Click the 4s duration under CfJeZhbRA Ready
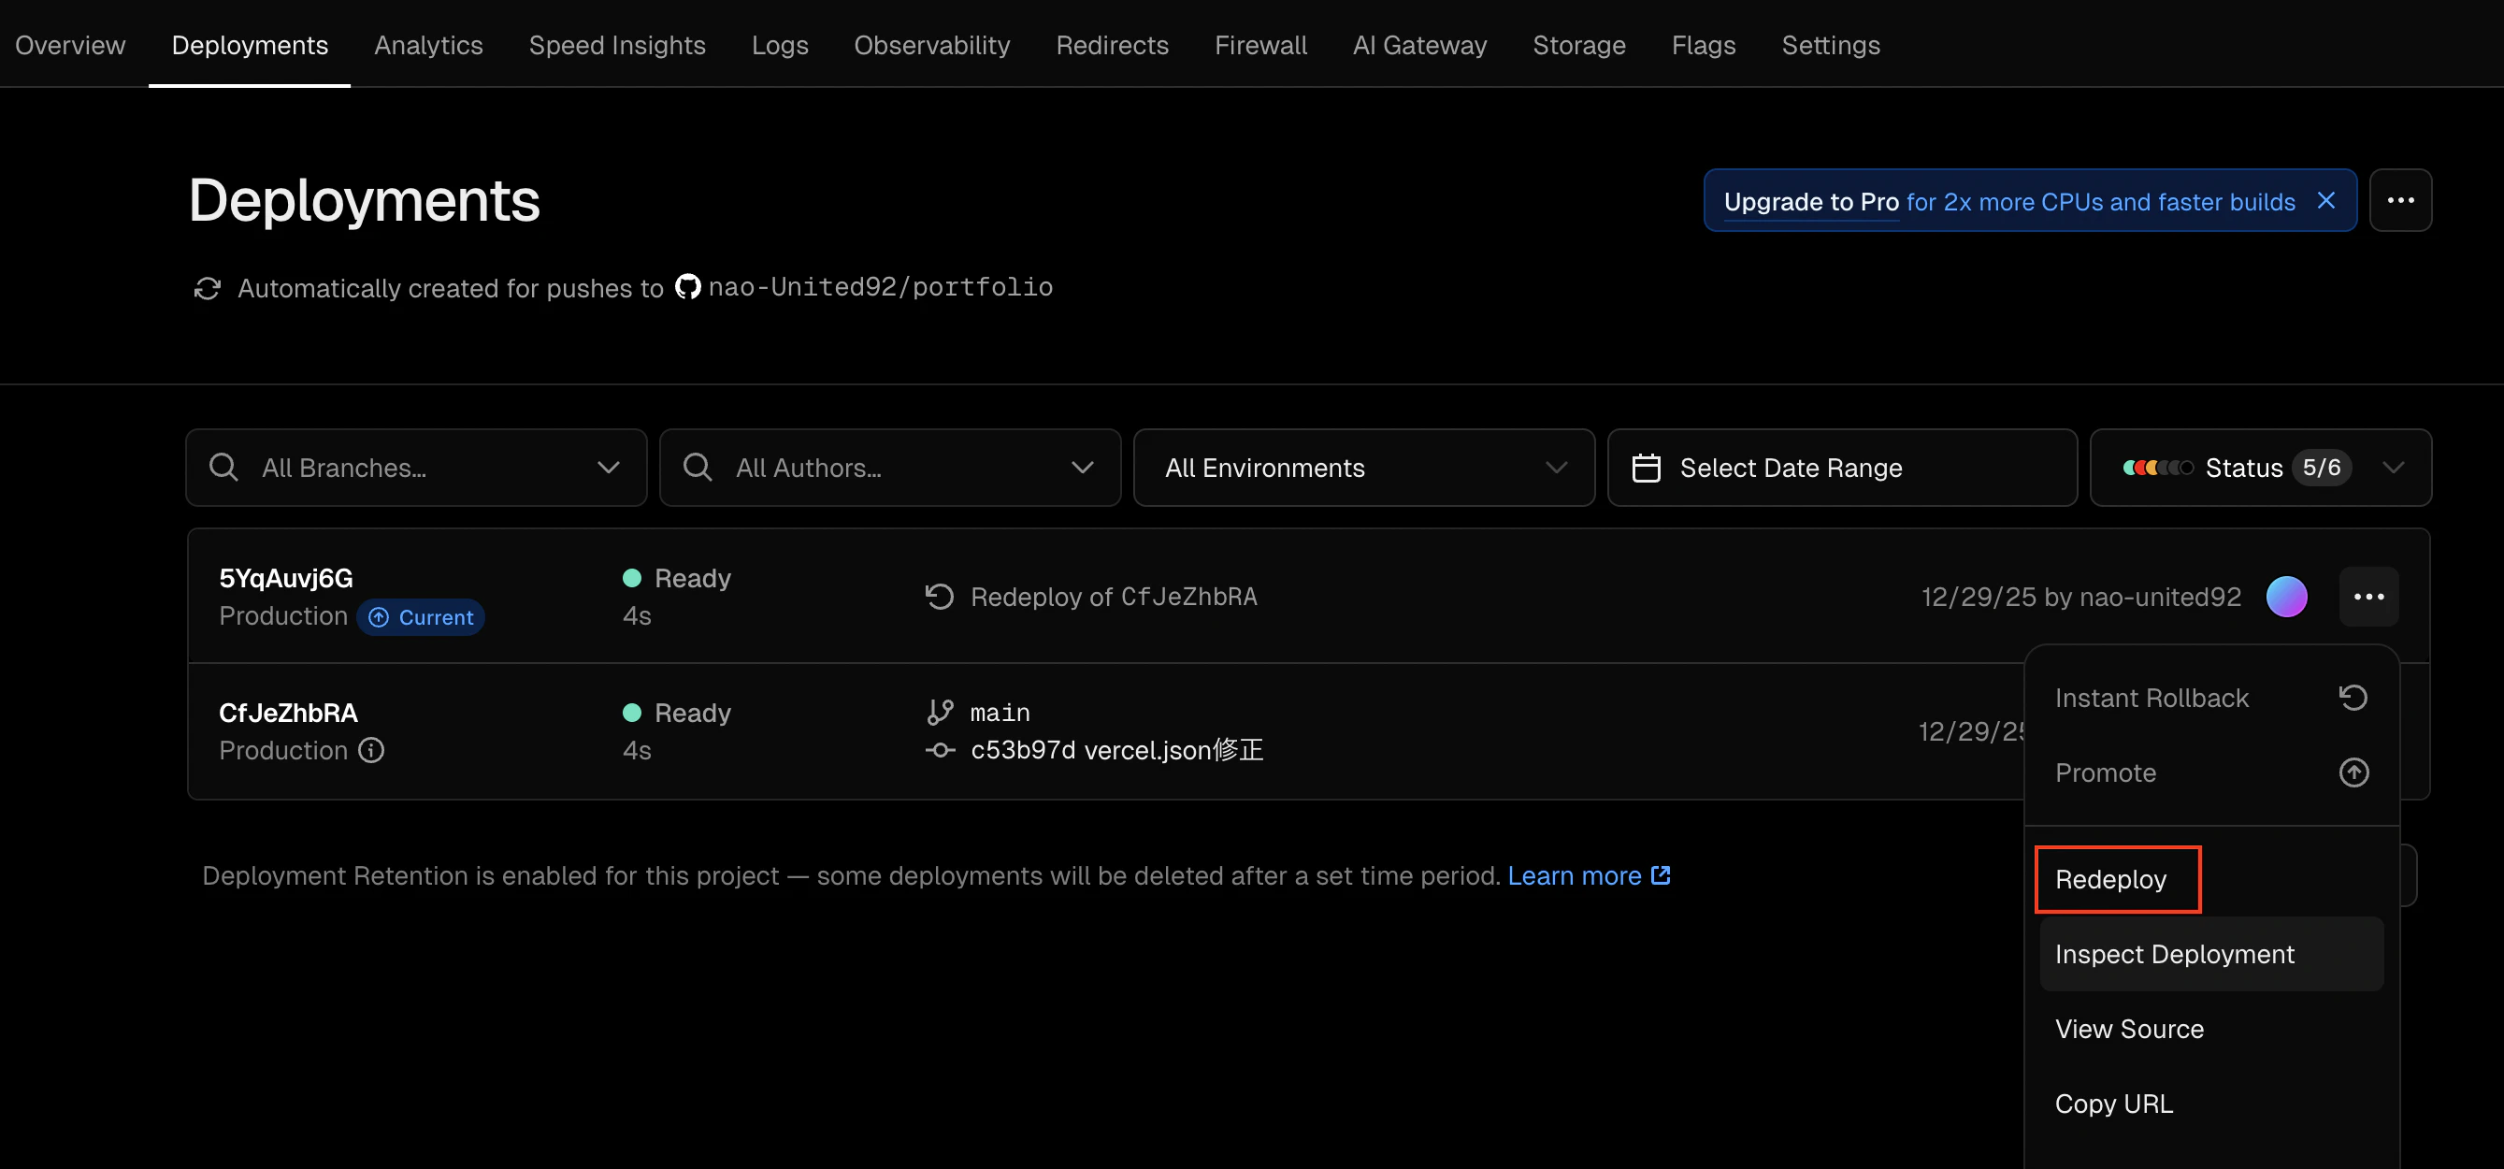 (637, 750)
